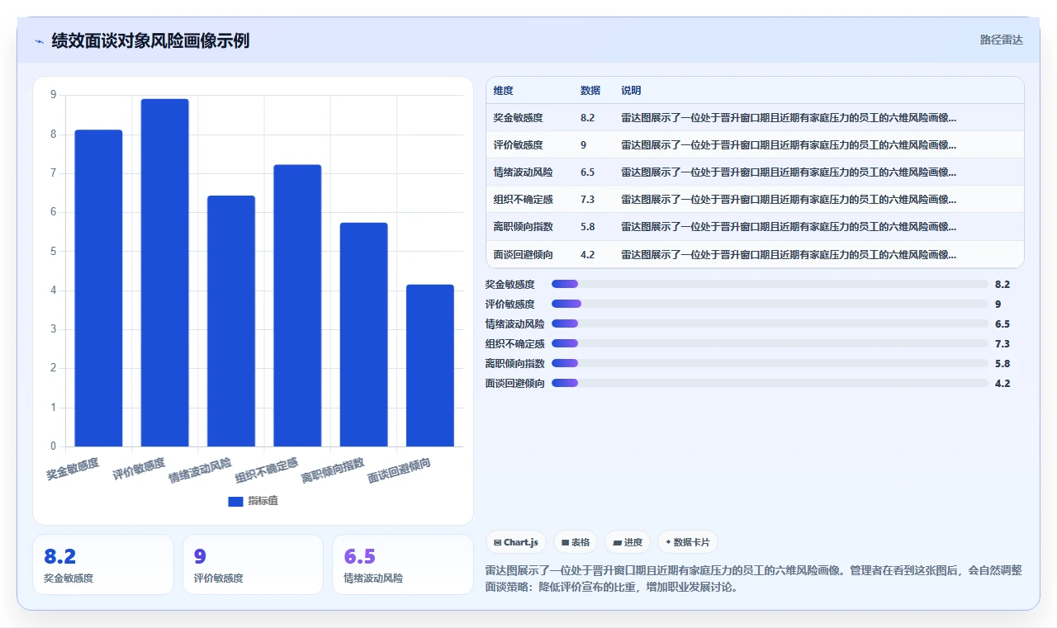
Task: Select the 数据卡片 tag pill
Action: [688, 542]
